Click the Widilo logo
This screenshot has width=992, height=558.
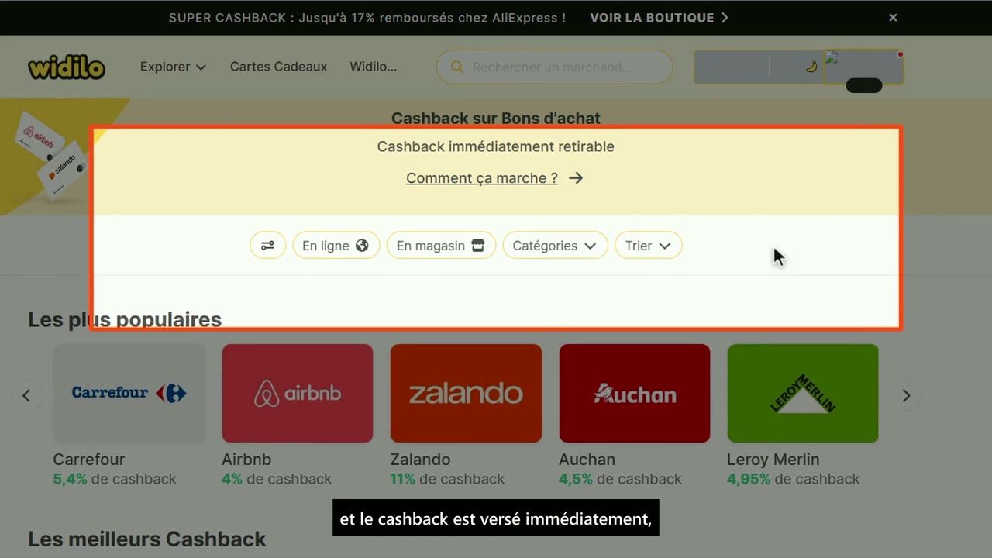(67, 67)
